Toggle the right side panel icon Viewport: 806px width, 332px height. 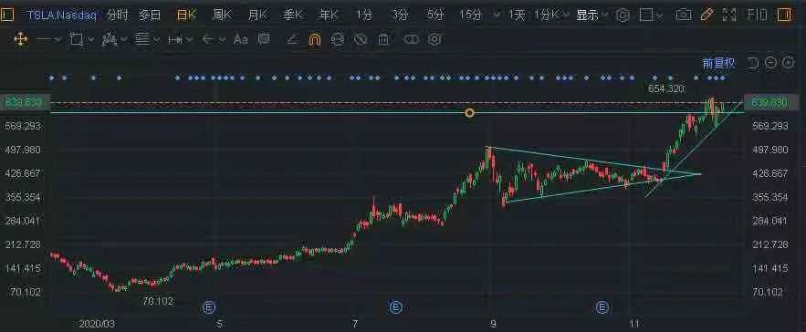coord(784,15)
